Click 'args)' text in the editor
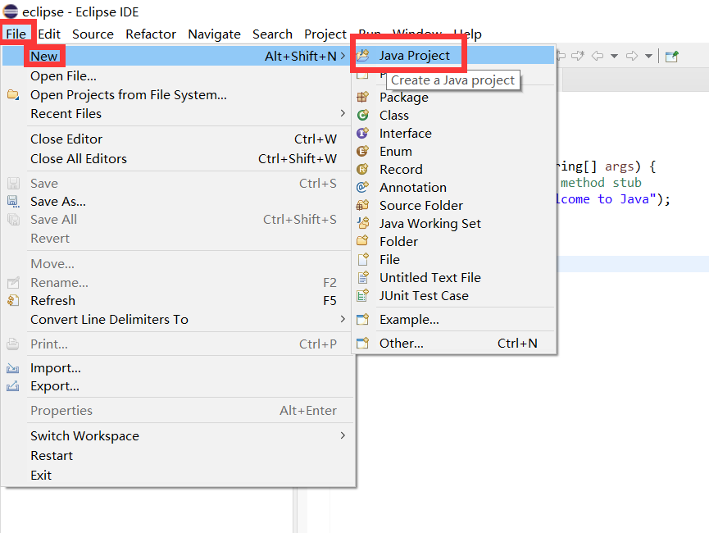The image size is (709, 533). (623, 166)
